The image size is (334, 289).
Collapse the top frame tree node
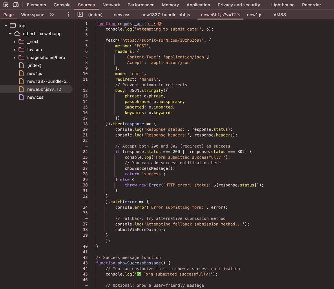(6, 26)
